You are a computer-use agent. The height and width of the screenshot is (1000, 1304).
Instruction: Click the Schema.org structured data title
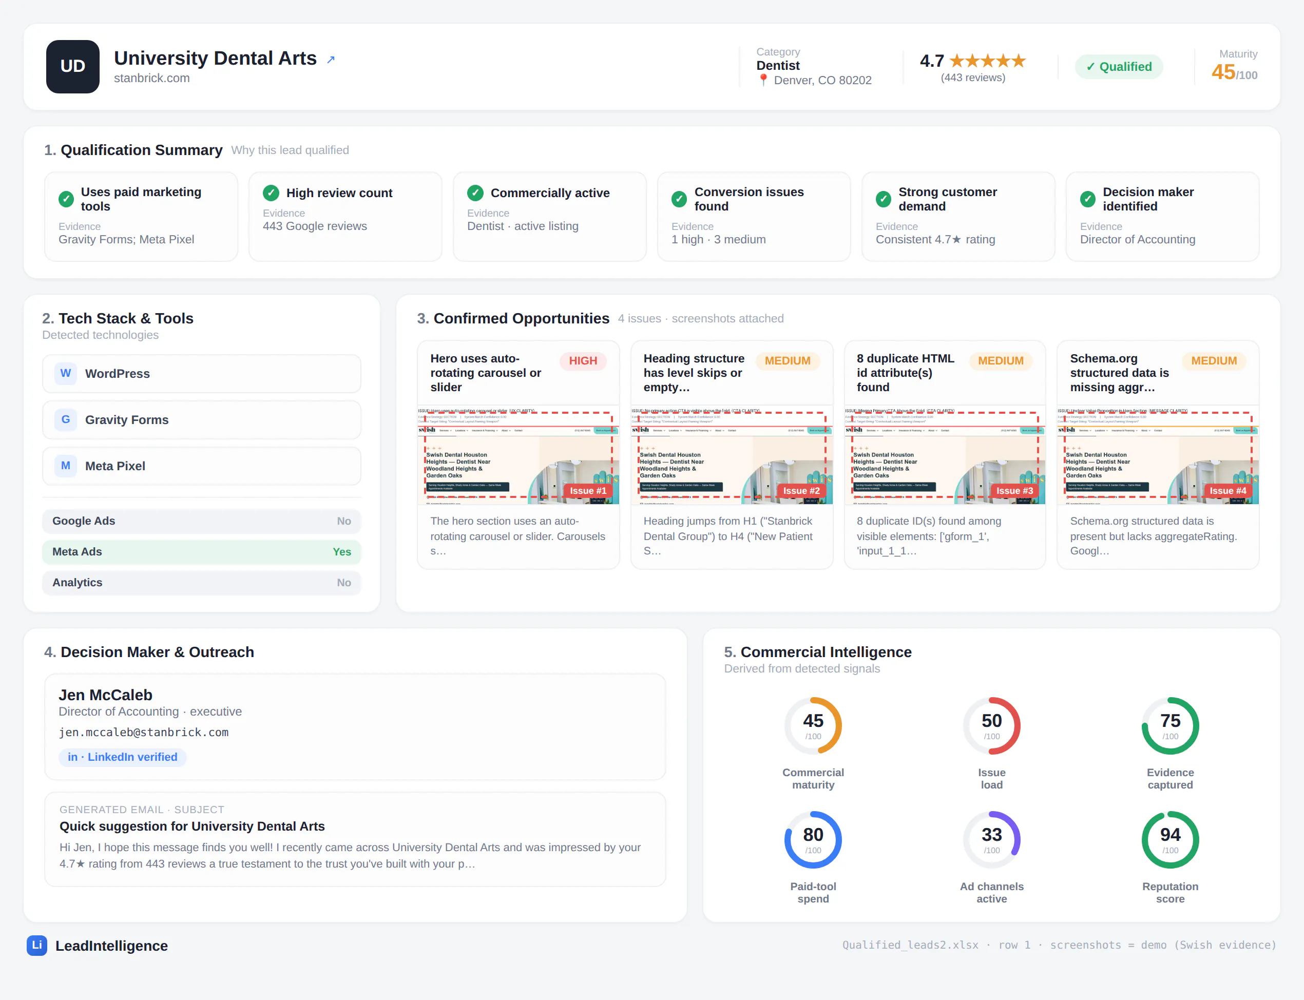(x=1120, y=373)
